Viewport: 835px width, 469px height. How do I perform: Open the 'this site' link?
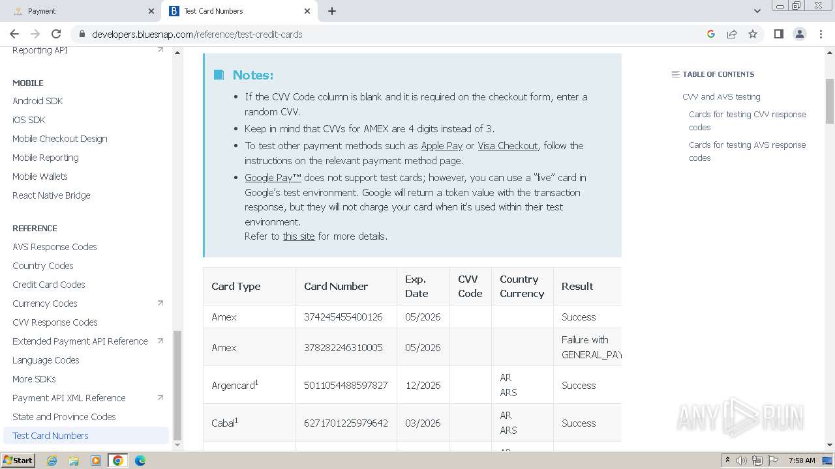pyautogui.click(x=299, y=236)
